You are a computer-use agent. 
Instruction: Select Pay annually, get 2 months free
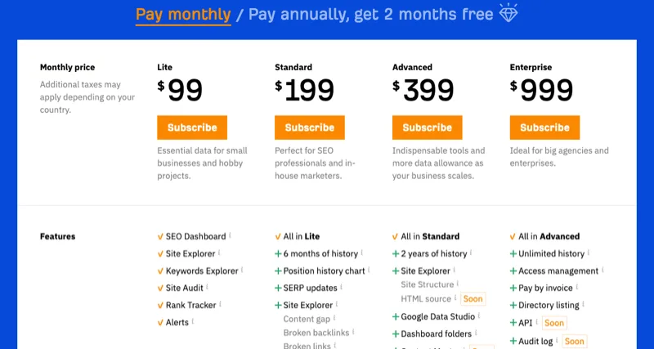coord(370,15)
